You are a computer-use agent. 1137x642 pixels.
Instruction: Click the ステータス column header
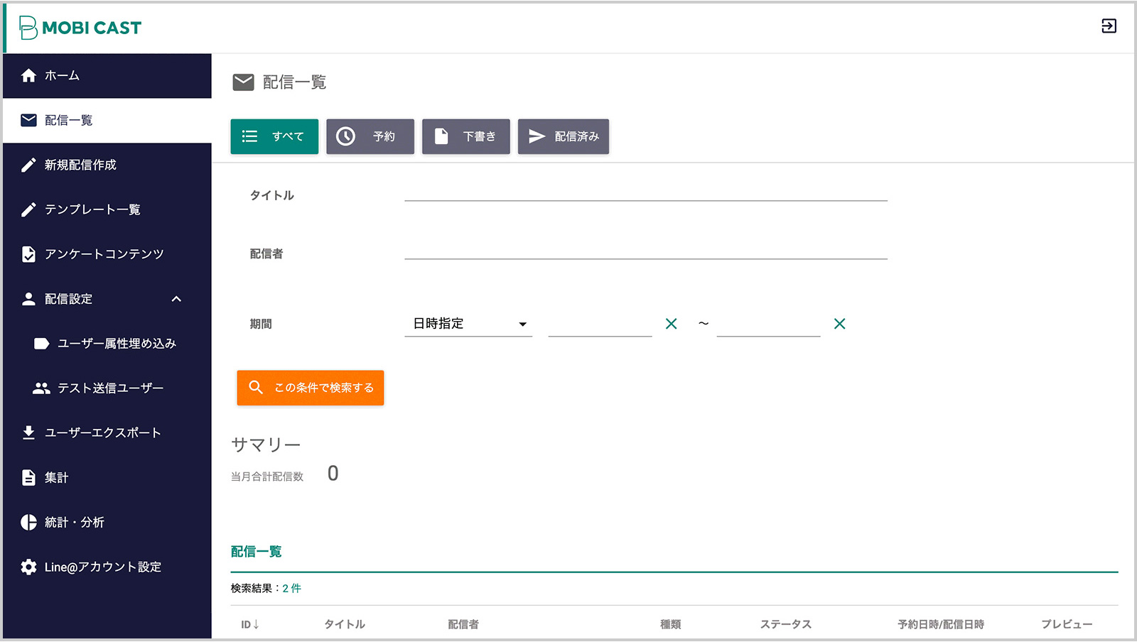(x=785, y=624)
